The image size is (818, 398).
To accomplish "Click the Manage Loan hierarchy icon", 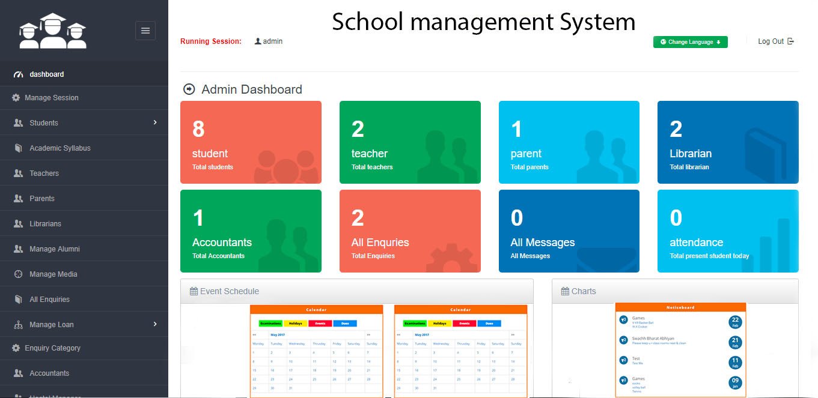I will point(18,325).
